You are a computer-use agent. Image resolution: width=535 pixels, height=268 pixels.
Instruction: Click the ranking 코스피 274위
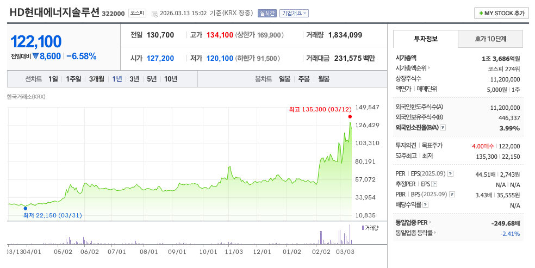click(504, 69)
